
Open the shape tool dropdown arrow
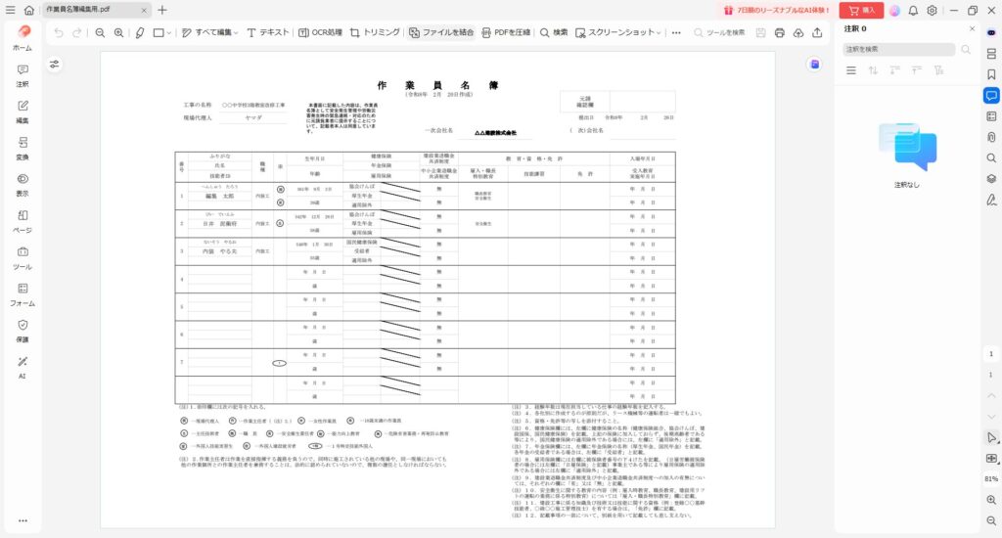click(169, 32)
